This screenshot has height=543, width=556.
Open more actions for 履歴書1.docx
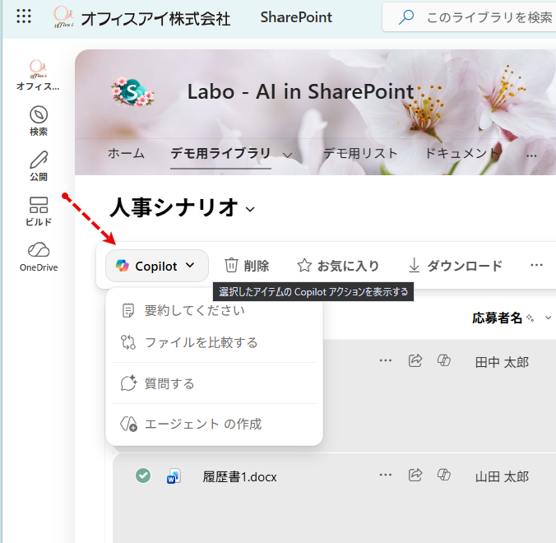[x=386, y=475]
